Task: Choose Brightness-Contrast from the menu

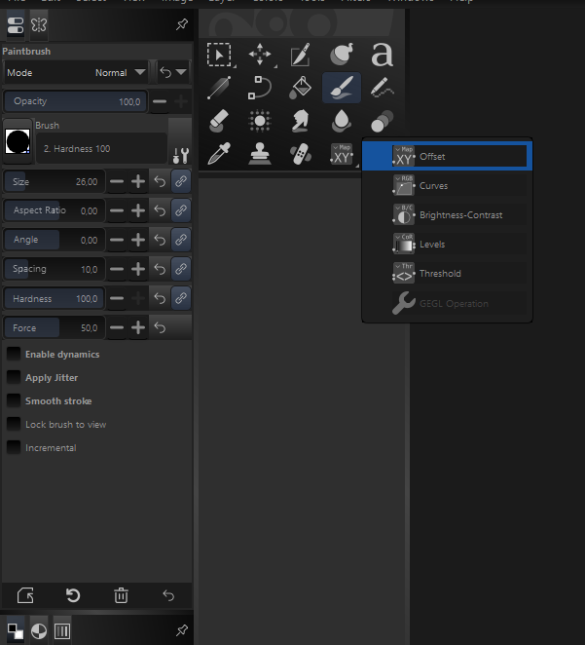Action: (x=447, y=214)
